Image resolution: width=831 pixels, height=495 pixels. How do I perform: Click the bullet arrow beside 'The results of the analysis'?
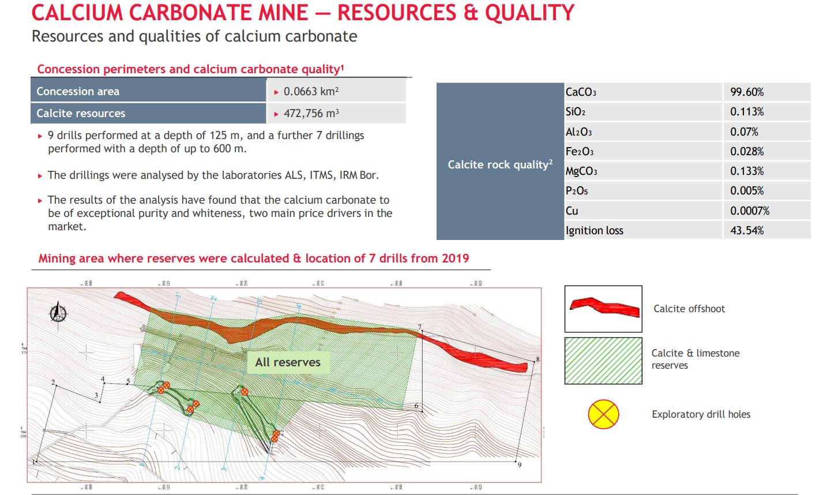[40, 201]
